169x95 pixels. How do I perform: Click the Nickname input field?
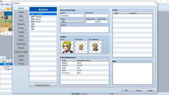point(97,16)
